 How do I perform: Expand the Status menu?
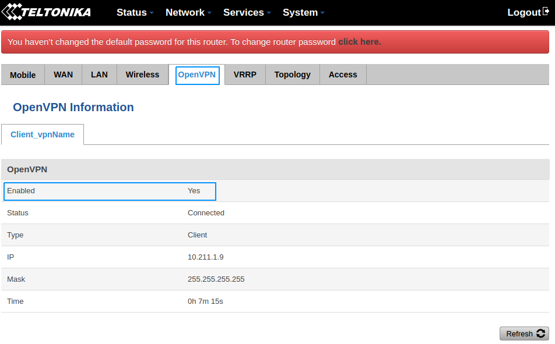135,12
